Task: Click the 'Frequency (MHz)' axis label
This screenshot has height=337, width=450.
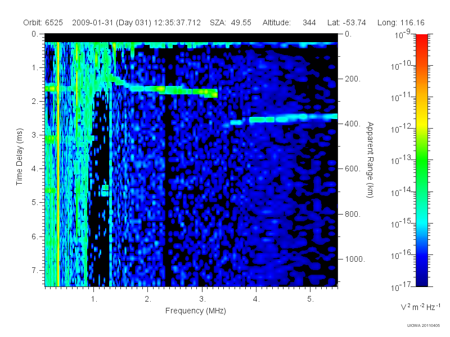Action: (x=195, y=311)
